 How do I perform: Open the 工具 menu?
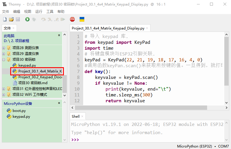[50, 12]
